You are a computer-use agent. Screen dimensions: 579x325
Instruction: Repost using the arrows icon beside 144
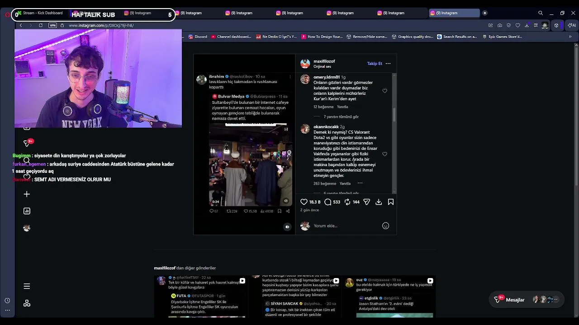click(x=347, y=202)
